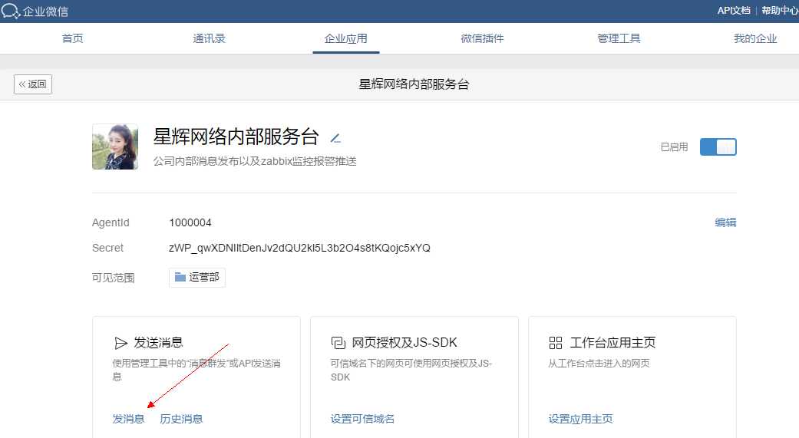
Task: Click the 工作台应用主页 grid icon
Action: [556, 343]
